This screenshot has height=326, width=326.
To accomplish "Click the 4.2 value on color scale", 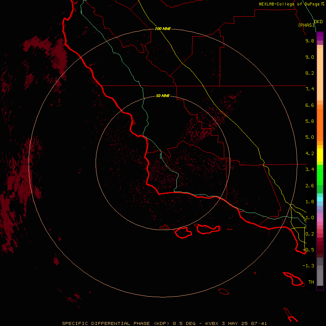I will coord(310,154).
